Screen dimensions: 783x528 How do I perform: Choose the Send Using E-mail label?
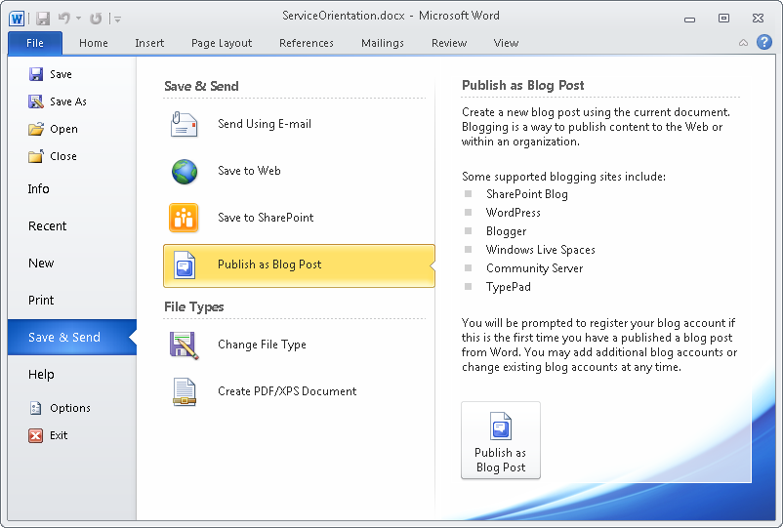coord(265,124)
